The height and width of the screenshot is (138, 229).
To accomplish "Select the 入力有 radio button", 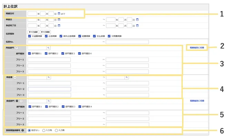I will click(43, 130).
